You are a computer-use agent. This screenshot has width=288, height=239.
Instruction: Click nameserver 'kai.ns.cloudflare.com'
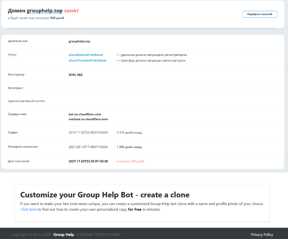pyautogui.click(x=85, y=114)
